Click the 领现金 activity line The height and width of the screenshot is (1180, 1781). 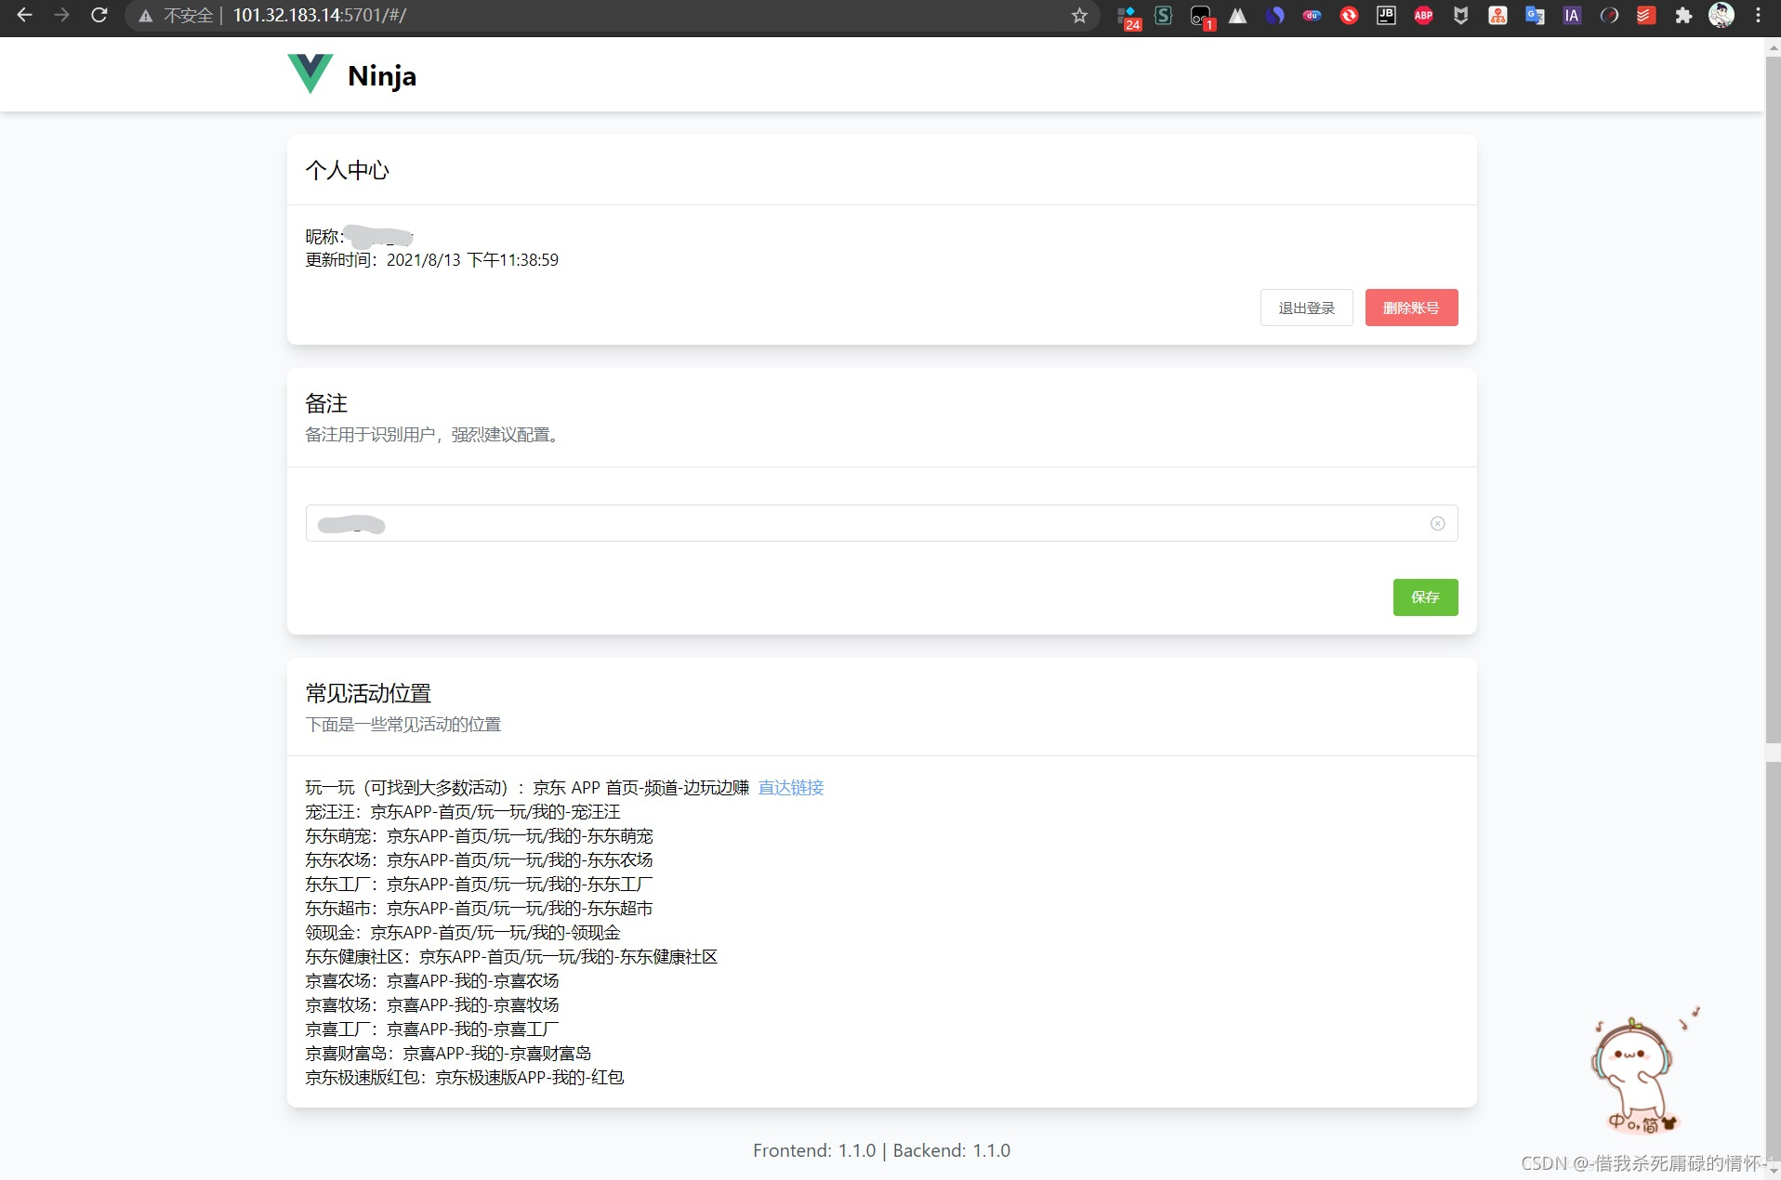click(x=463, y=933)
